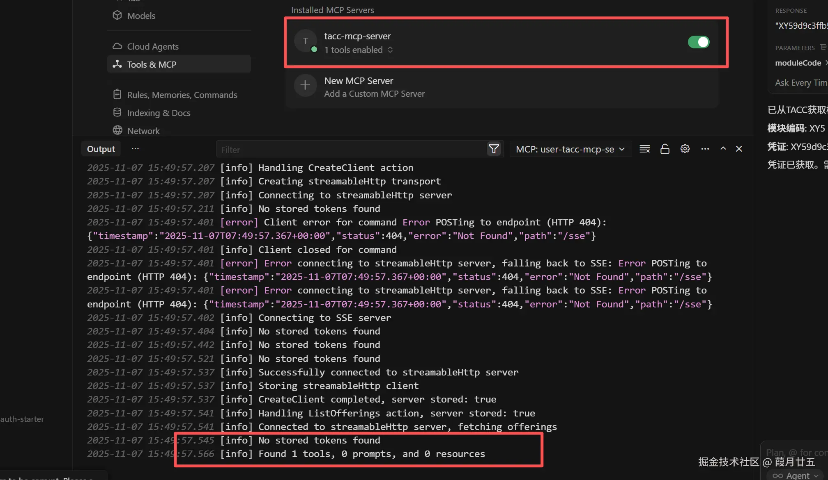
Task: Open the MCP: user-tacc-mcp-se channel dropdown
Action: 570,149
